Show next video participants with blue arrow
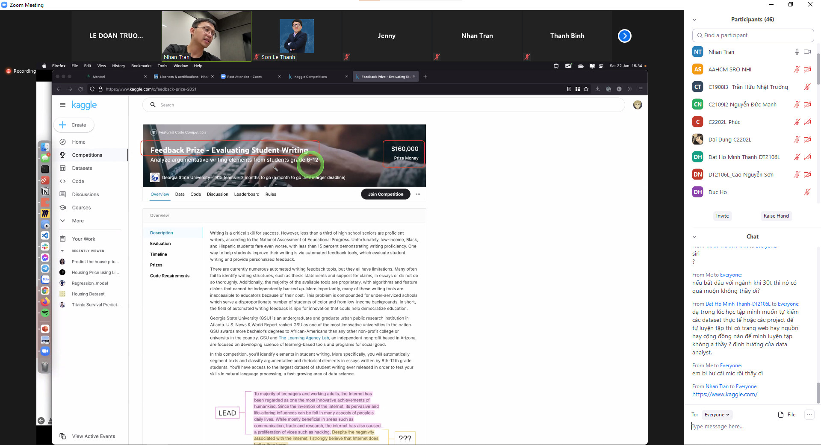Image resolution: width=821 pixels, height=445 pixels. coord(625,36)
